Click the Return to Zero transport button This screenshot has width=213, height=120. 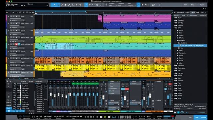coord(97,117)
